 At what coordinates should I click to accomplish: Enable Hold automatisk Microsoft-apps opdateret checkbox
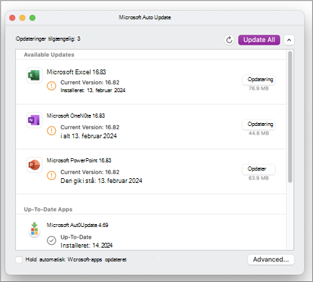click(x=19, y=259)
